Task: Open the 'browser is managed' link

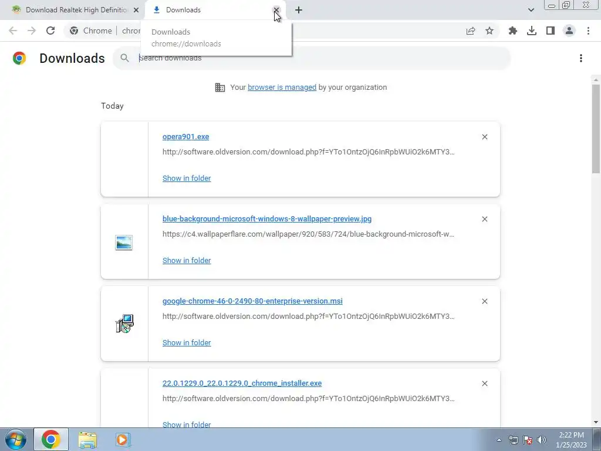Action: point(282,87)
